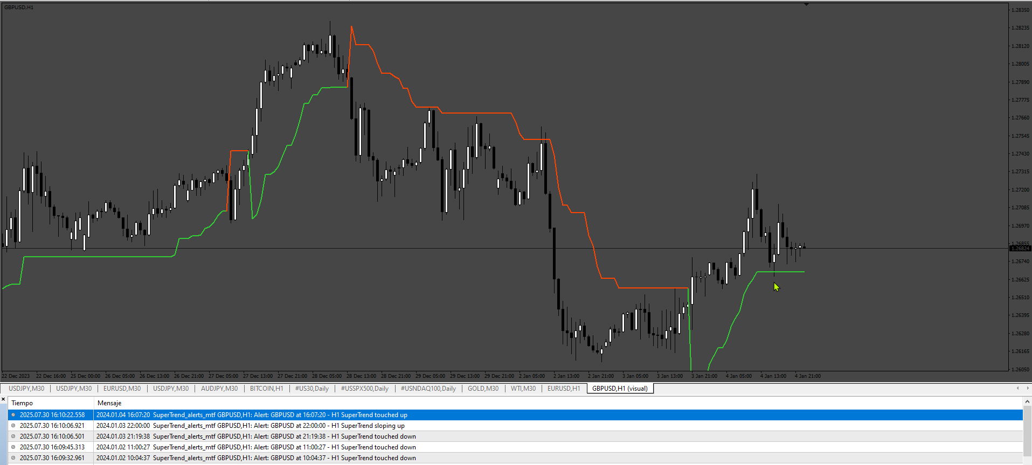Select the 2025.07.30 16:09:32.961 time cell
Viewport: 1032px width, 465px height.
[x=52, y=458]
